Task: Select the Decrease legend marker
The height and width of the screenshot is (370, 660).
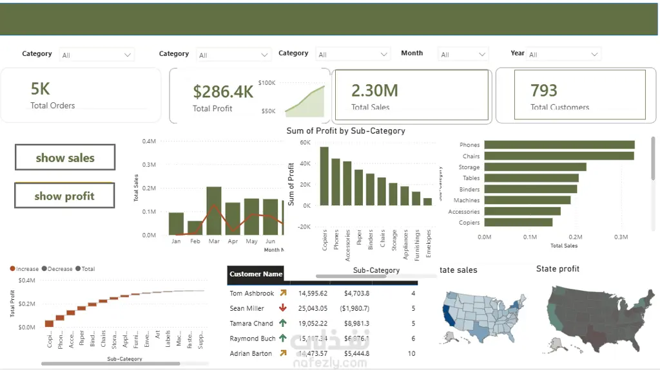Action: tap(44, 269)
